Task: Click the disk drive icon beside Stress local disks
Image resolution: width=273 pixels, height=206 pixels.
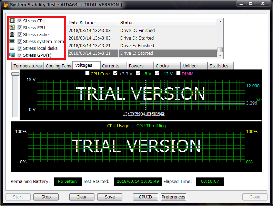Action: coord(12,48)
